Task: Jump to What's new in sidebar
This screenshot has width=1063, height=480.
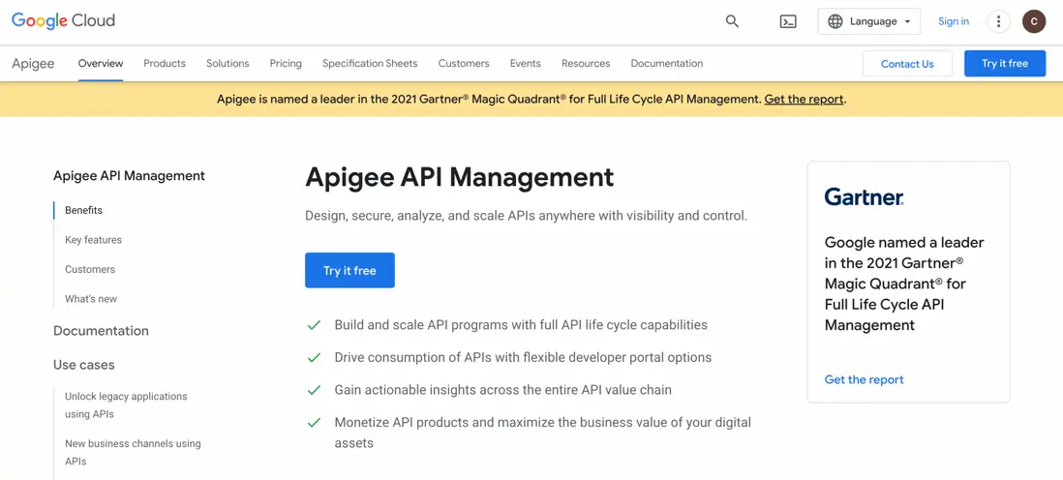Action: pyautogui.click(x=91, y=299)
